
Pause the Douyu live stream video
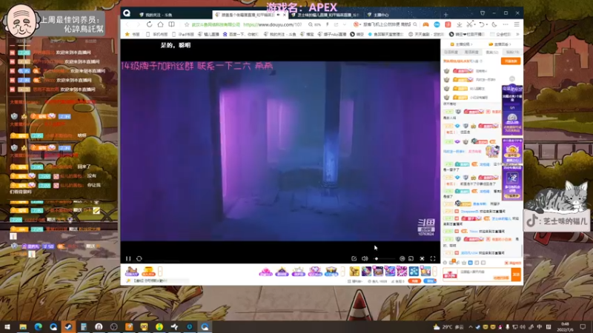128,258
